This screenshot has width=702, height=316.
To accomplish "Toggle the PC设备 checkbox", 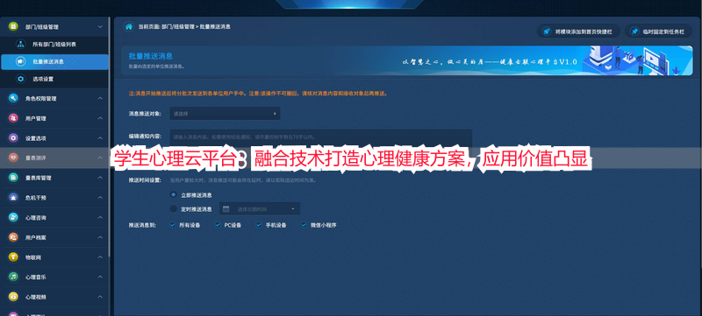I will click(218, 225).
